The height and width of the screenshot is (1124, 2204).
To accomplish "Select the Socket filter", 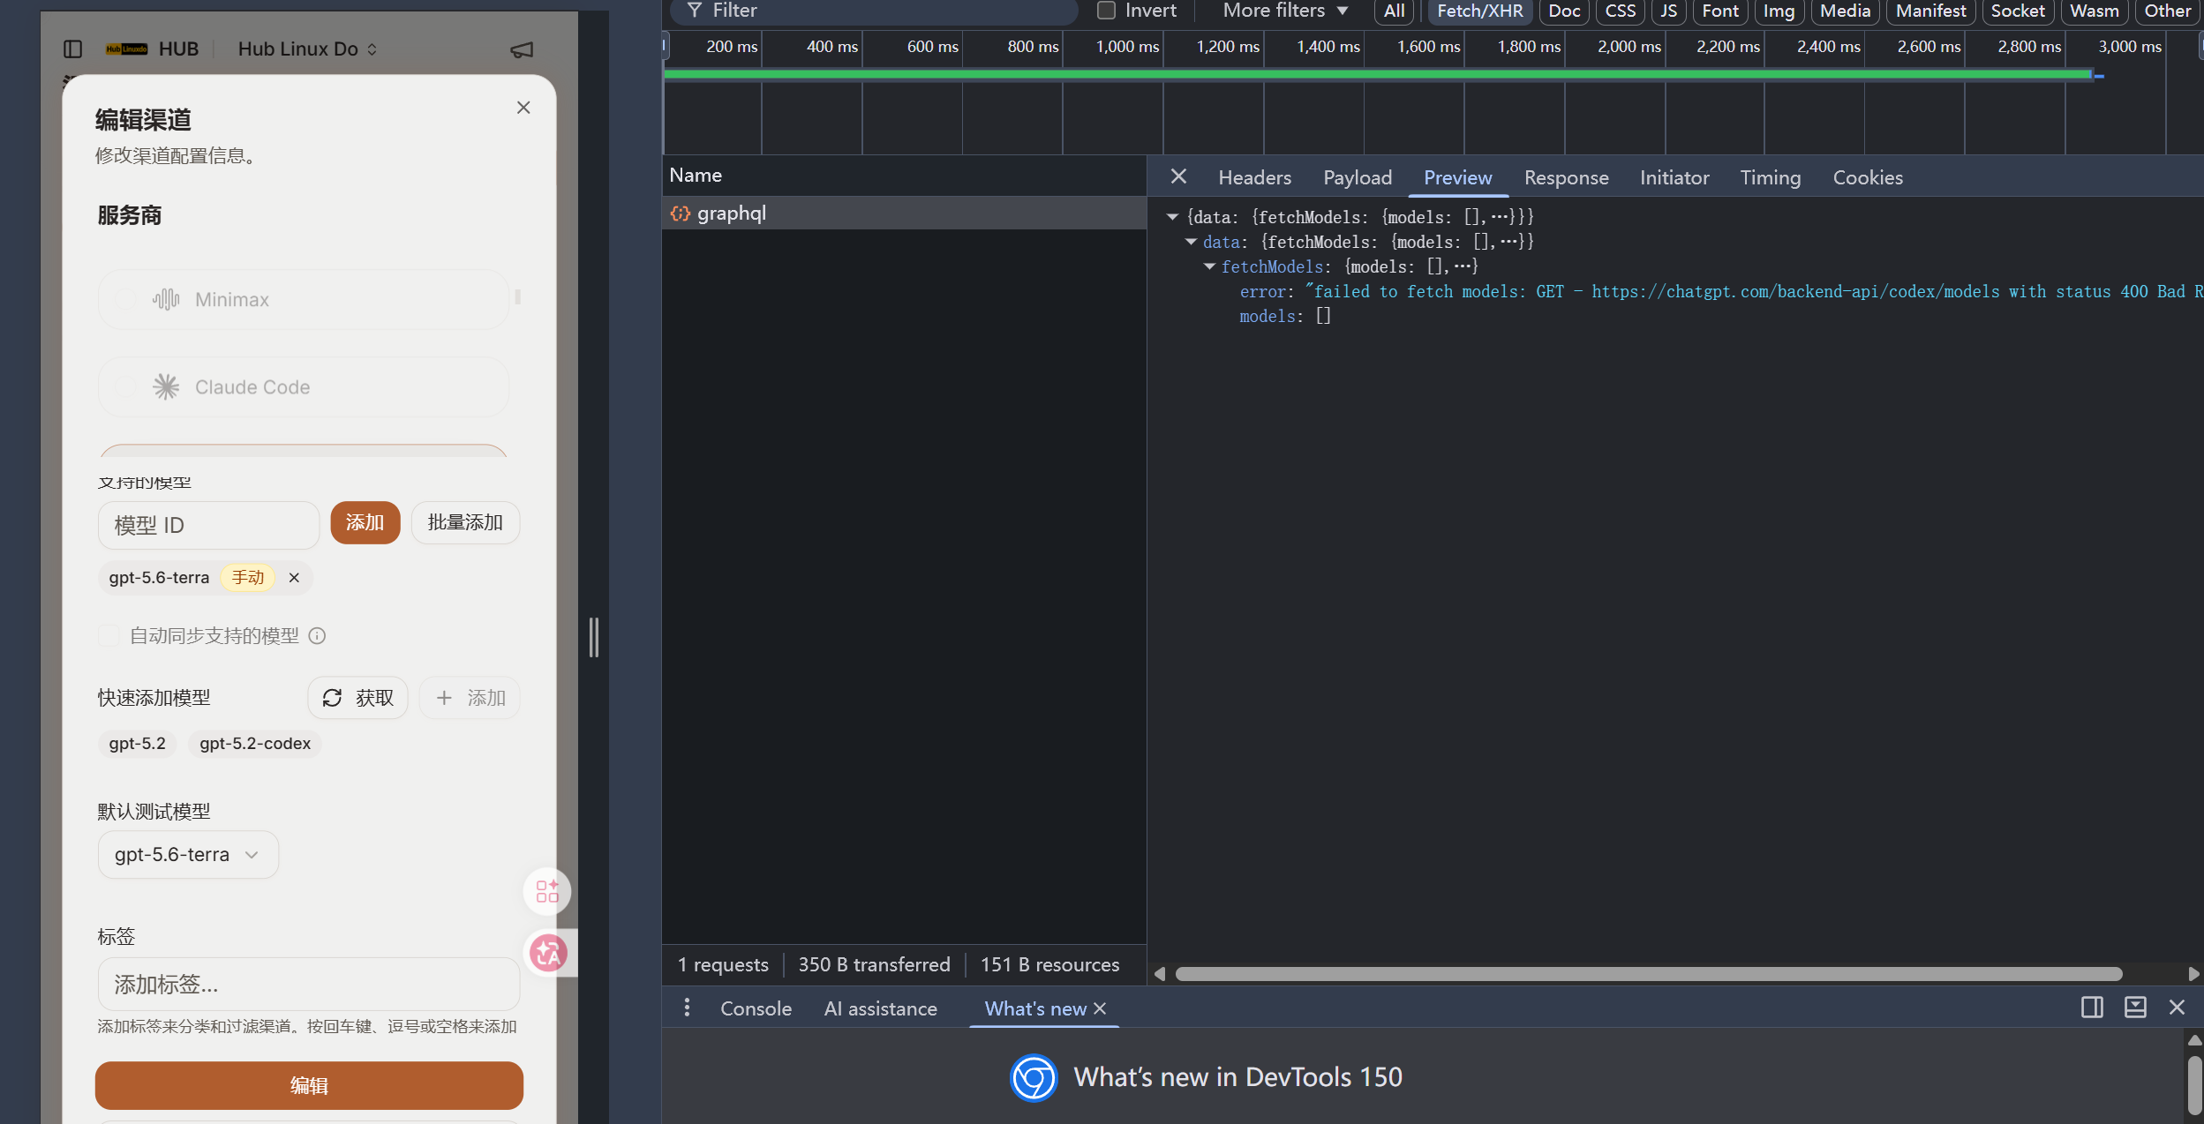I will [x=2018, y=11].
